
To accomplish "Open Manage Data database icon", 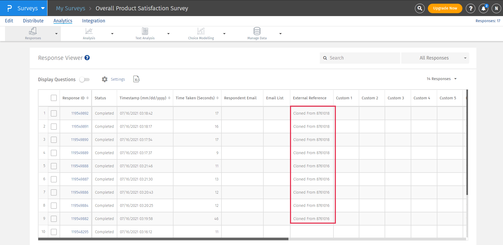I will point(257,31).
